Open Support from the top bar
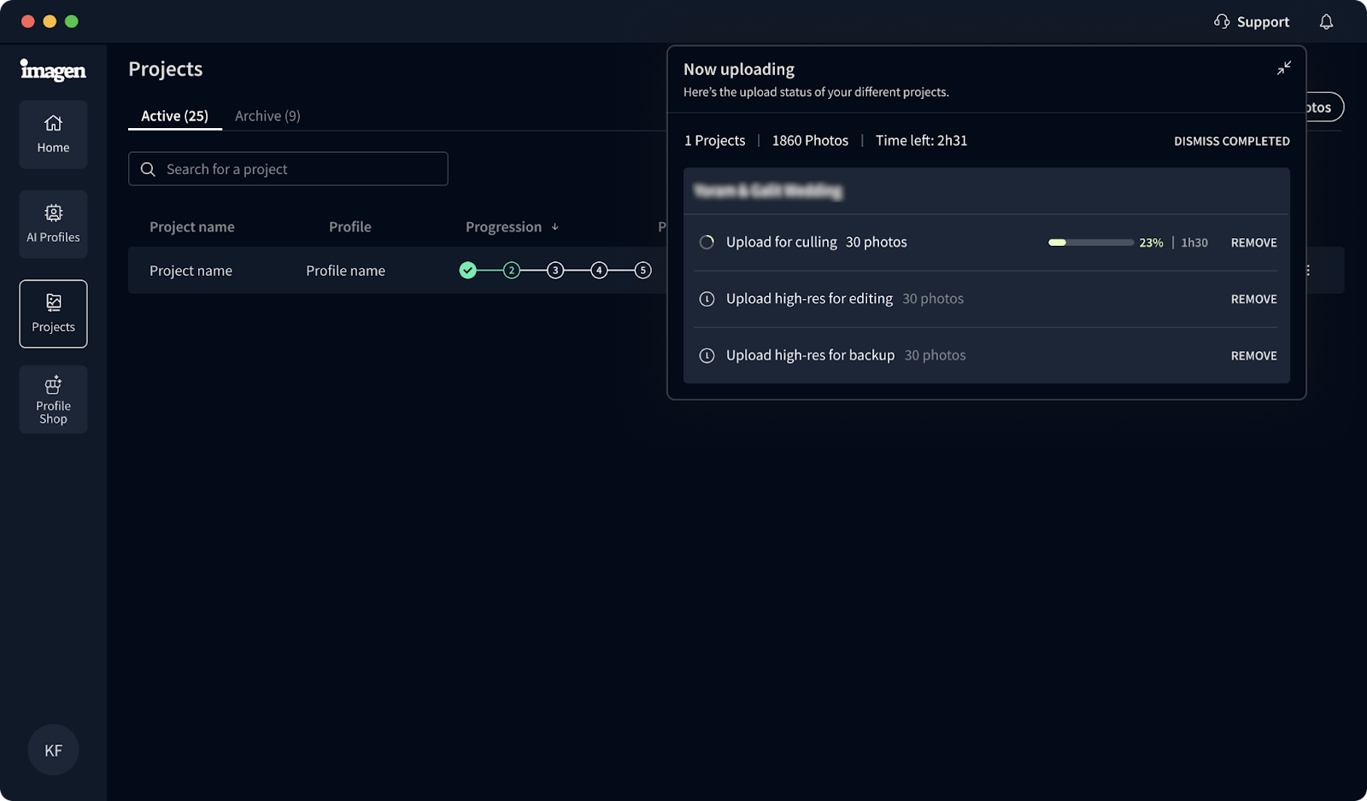1367x801 pixels. coord(1252,21)
